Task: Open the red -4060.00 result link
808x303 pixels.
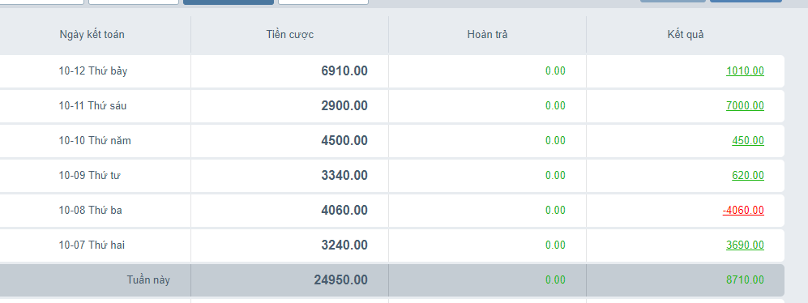Action: (743, 211)
